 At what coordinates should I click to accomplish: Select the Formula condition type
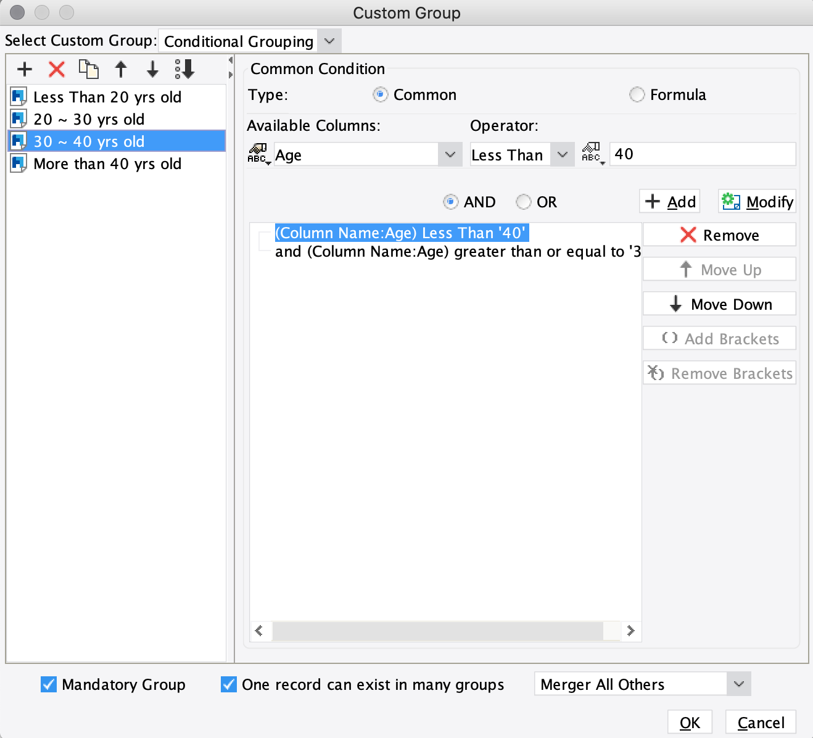(637, 94)
